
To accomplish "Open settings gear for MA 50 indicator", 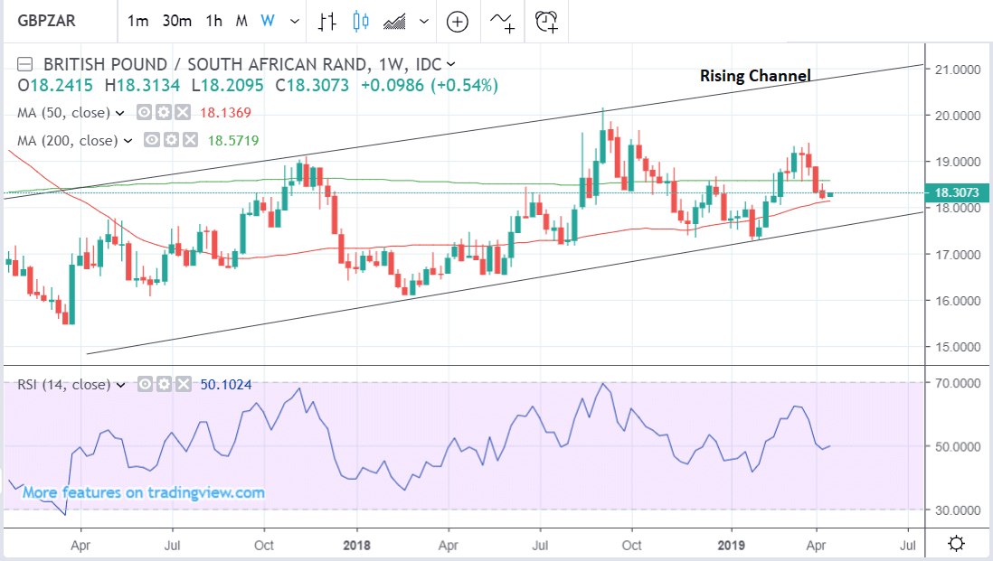I will click(x=161, y=113).
